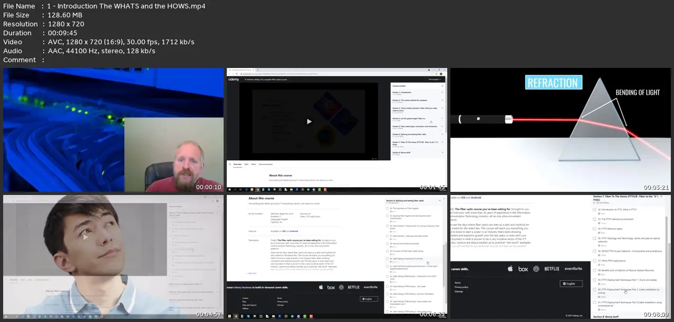This screenshot has height=322, width=674.
Task: Click the Udemy logo in the 00:01:45 frame
Action: coord(234,80)
